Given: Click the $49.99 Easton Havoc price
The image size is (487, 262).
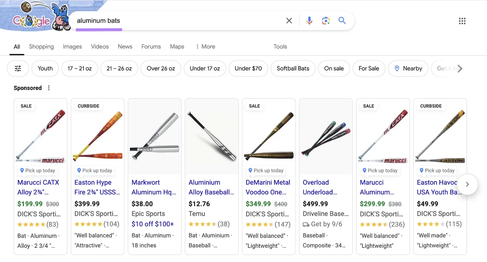Looking at the screenshot, I should click(x=428, y=204).
